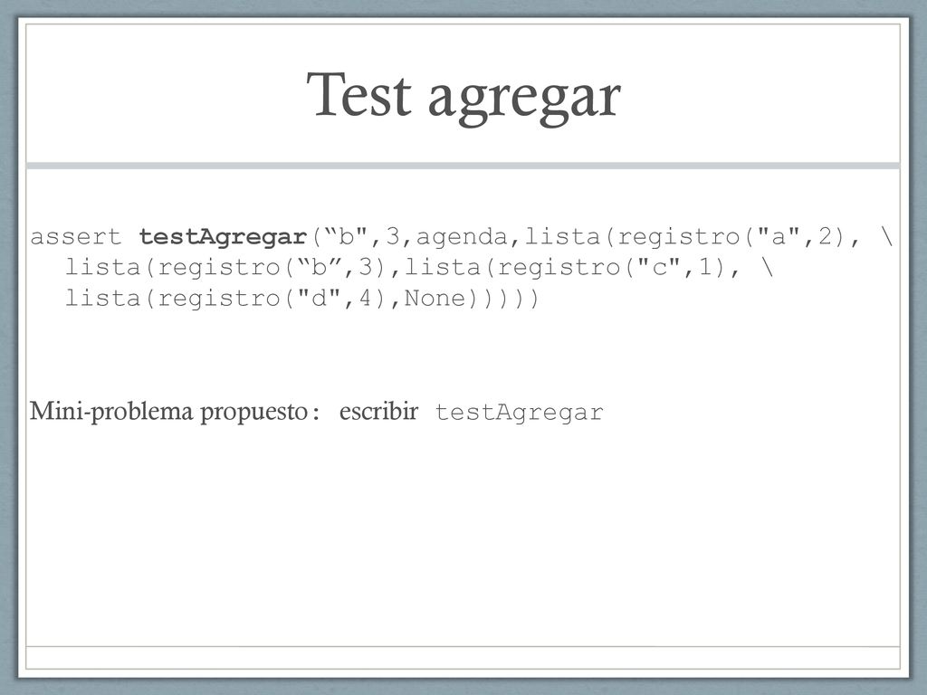The height and width of the screenshot is (695, 927).
Task: Click the gray divider line under the title
Action: pos(463,167)
